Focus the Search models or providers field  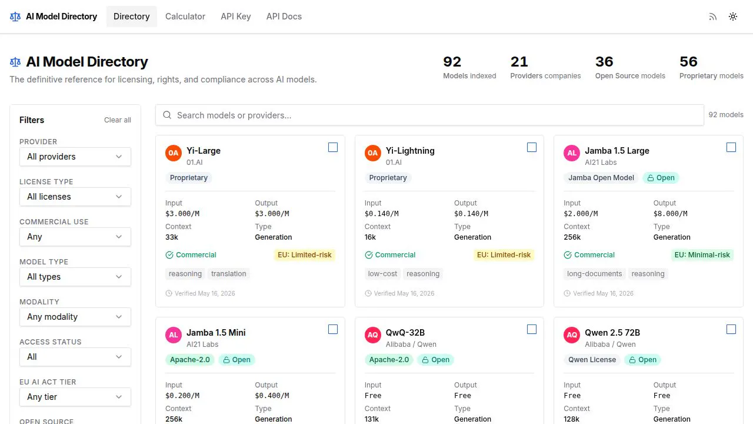(429, 115)
